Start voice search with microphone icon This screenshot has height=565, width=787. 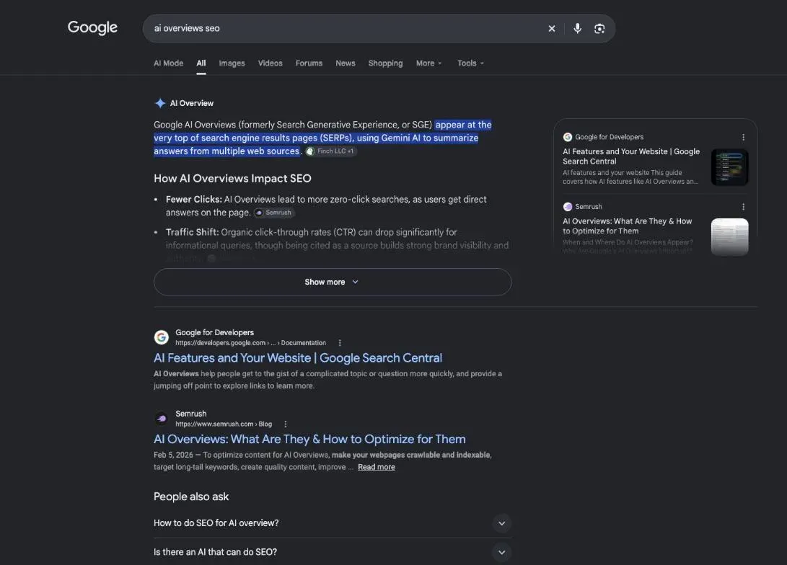(x=577, y=29)
